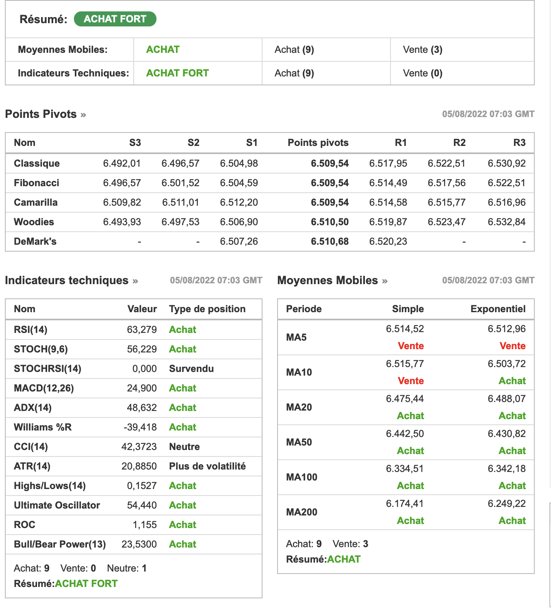The image size is (551, 613).
Task: Select the Classique pivot row label
Action: 37,163
